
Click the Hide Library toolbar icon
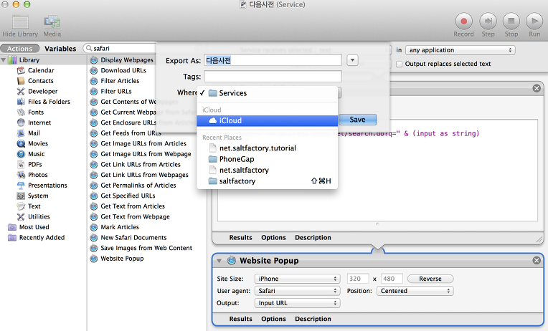click(x=20, y=22)
